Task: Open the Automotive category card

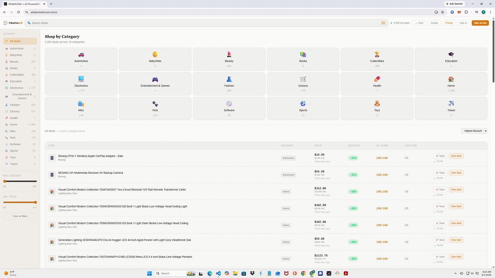Action: point(81,59)
